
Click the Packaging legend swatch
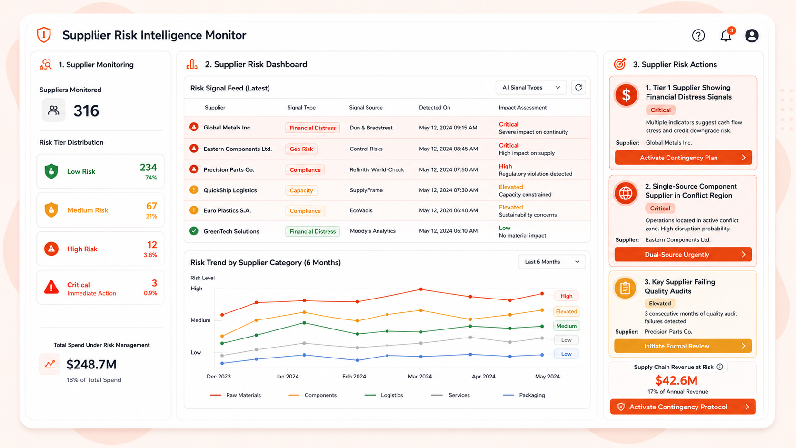[x=508, y=395]
